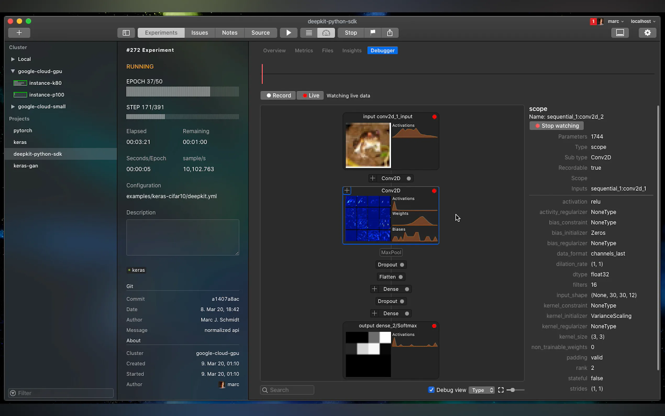Toggle the watch dot on Flatten node

[401, 277]
